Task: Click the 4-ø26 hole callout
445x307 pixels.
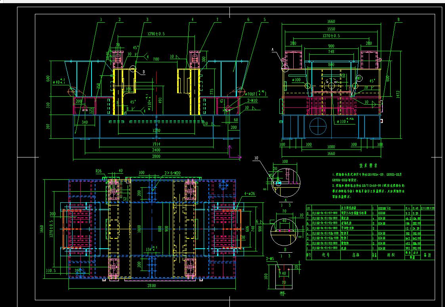Action: coord(250,194)
